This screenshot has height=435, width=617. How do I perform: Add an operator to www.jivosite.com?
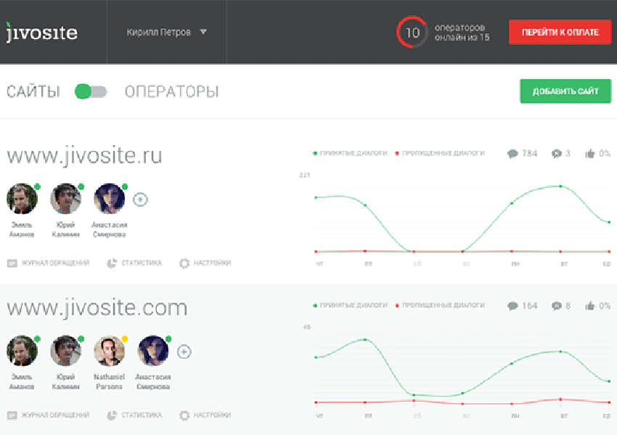coord(184,352)
